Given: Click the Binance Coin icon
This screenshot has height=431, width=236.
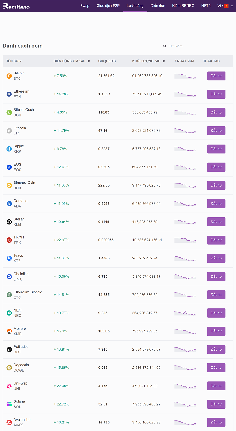Looking at the screenshot, I should pos(9,185).
